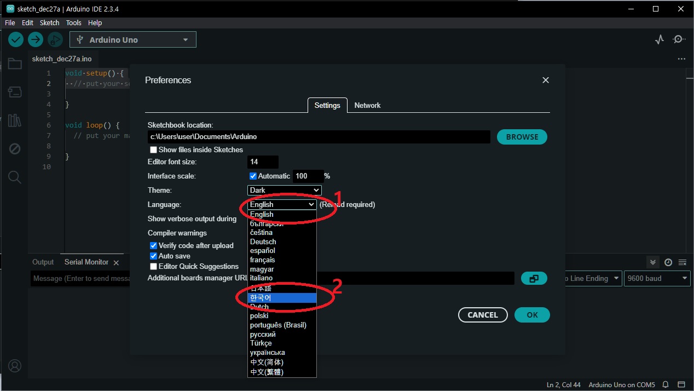The width and height of the screenshot is (694, 391).
Task: Click the Upload arrow toolbar icon
Action: click(x=36, y=39)
